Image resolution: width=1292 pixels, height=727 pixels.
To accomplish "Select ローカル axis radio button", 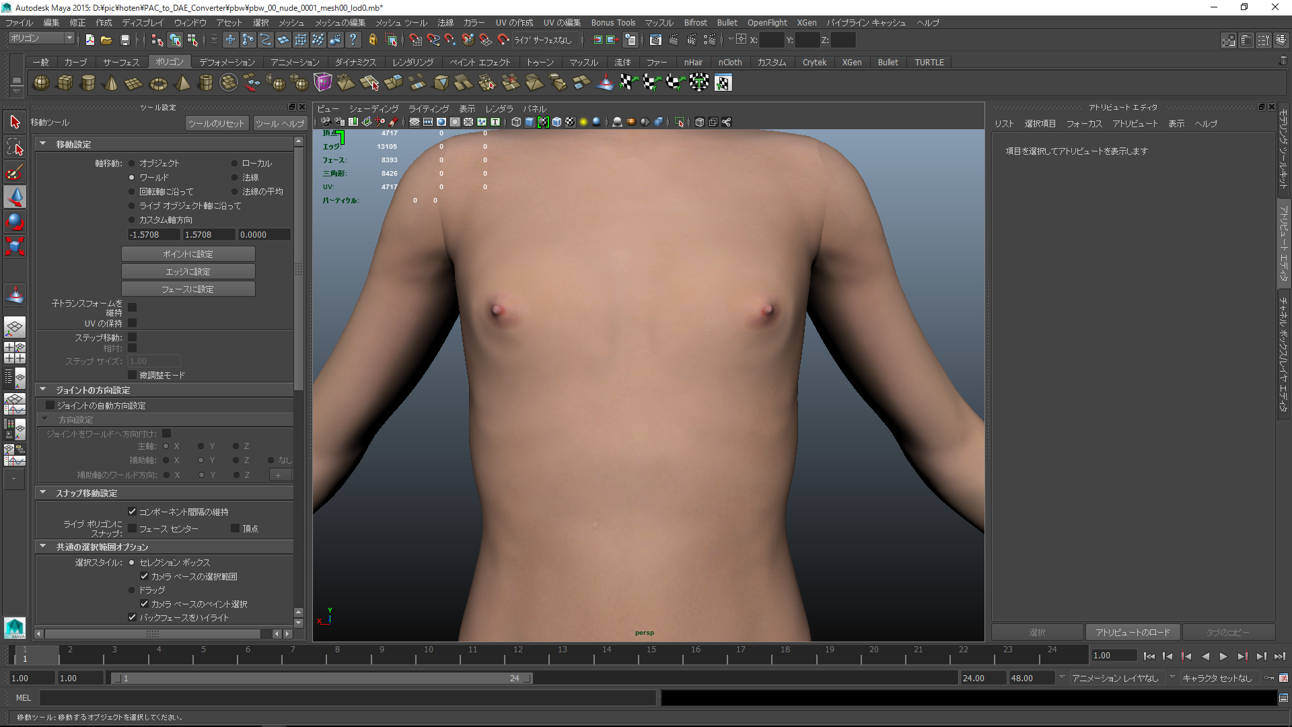I will coord(235,163).
